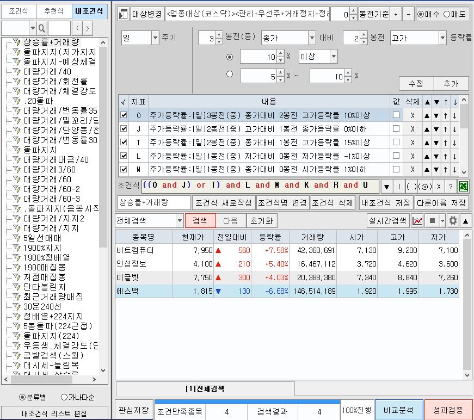Toggle the left panel collapse icon
Viewport: 474px width, 420px height.
click(x=123, y=14)
